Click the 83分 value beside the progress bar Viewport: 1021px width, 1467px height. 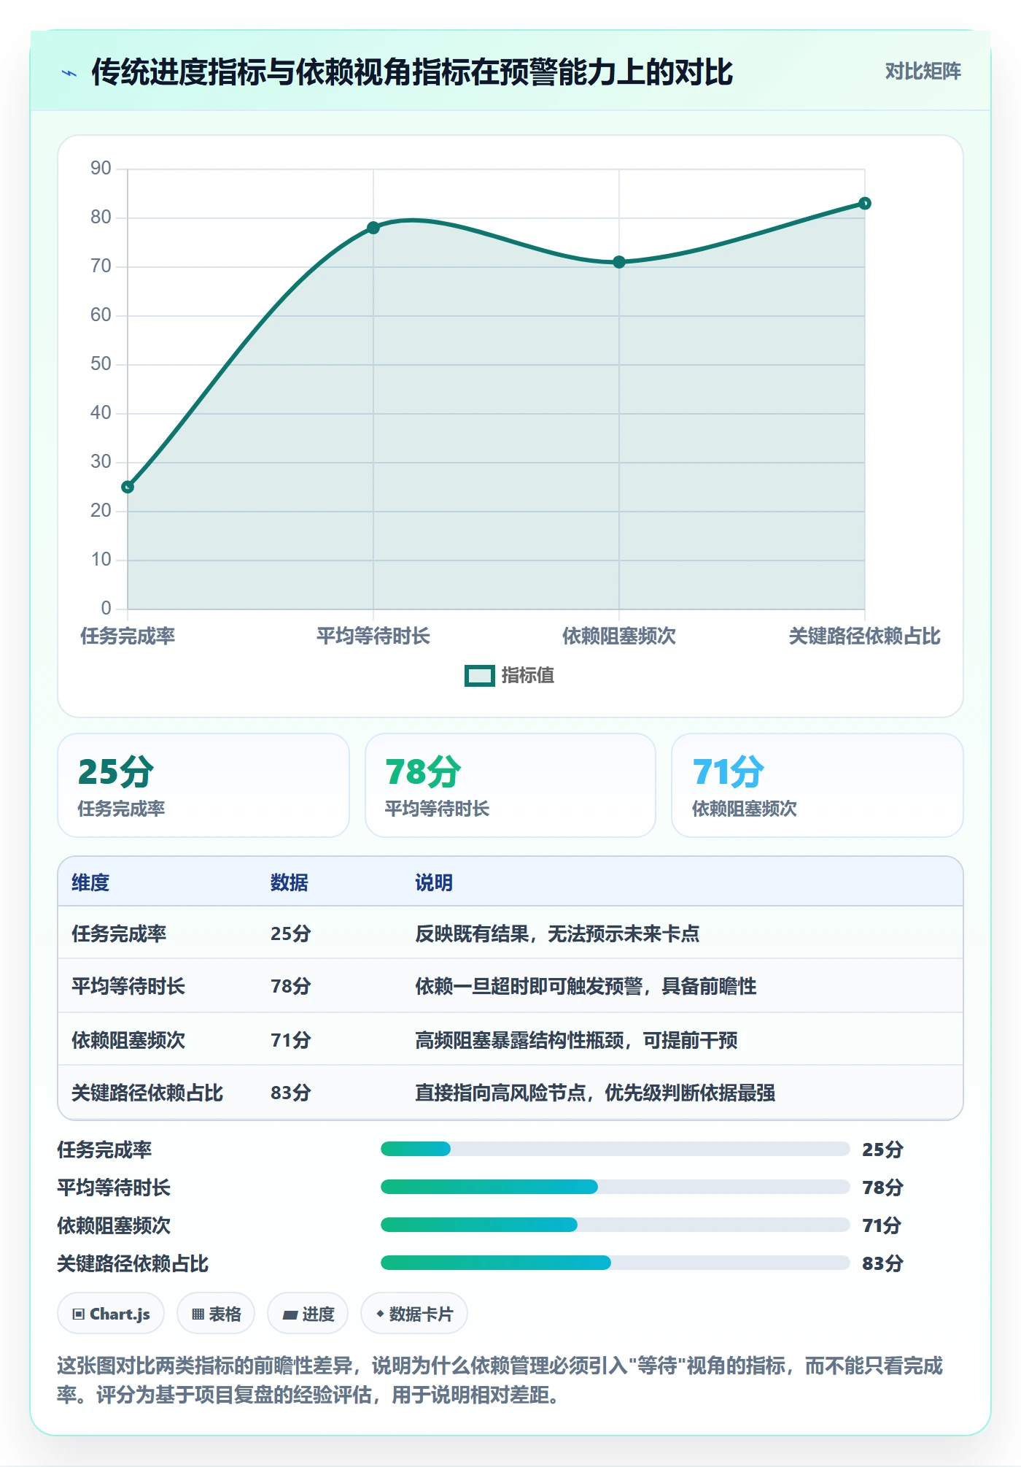(882, 1263)
